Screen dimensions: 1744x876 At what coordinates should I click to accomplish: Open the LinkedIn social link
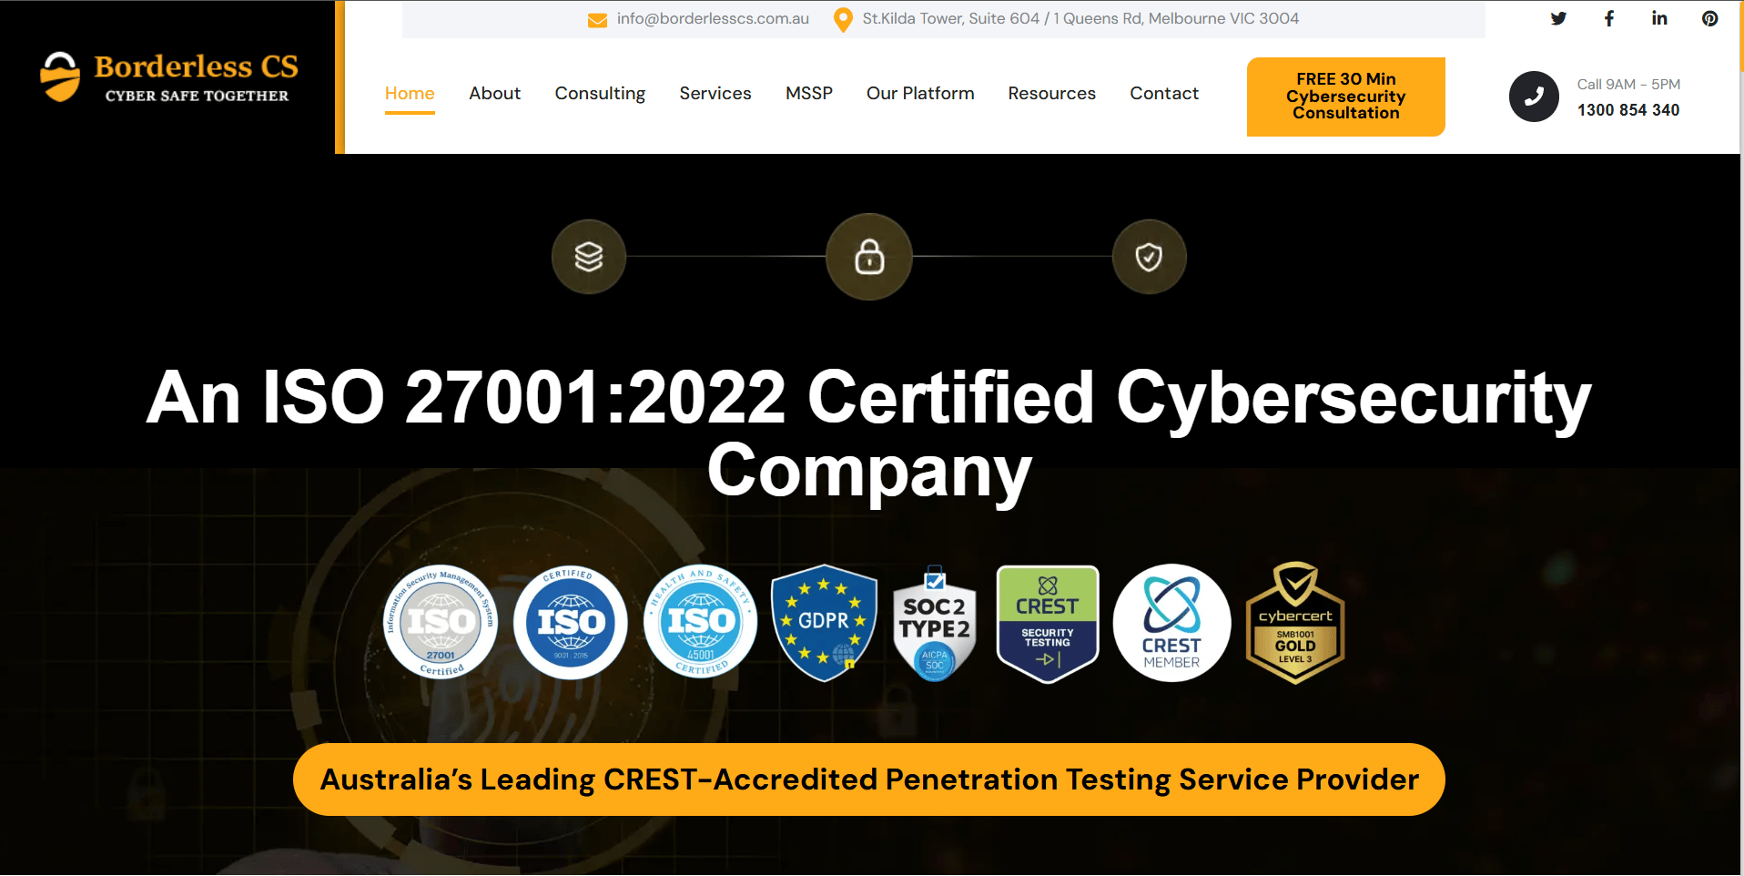1659,18
